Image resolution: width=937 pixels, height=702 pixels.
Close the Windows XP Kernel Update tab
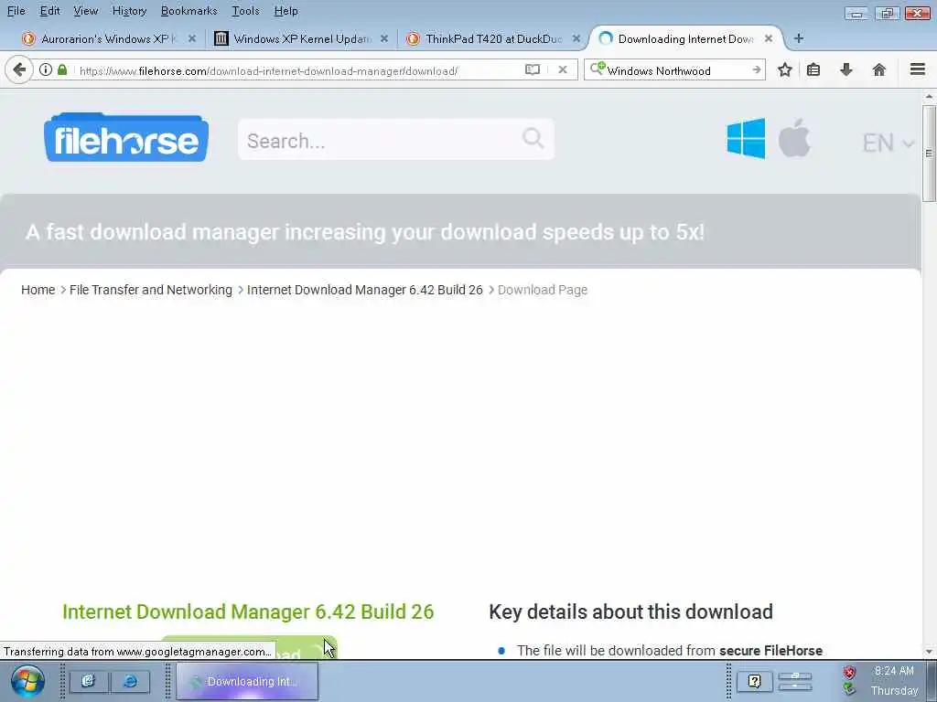coord(384,38)
